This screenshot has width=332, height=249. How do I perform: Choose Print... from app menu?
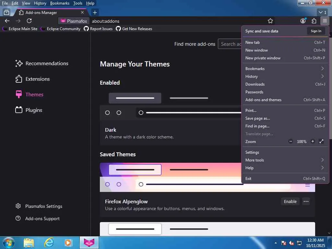point(285,111)
